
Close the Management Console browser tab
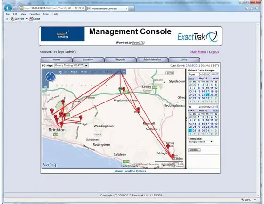pos(126,8)
